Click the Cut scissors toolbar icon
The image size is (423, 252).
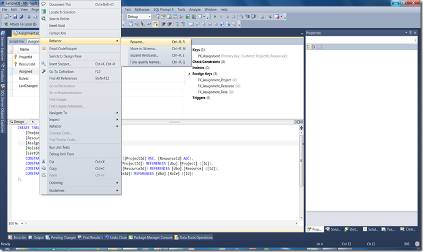coord(29,17)
